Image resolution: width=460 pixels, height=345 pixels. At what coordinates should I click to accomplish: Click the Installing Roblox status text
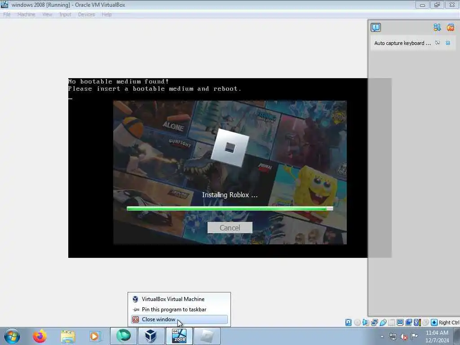(x=230, y=195)
